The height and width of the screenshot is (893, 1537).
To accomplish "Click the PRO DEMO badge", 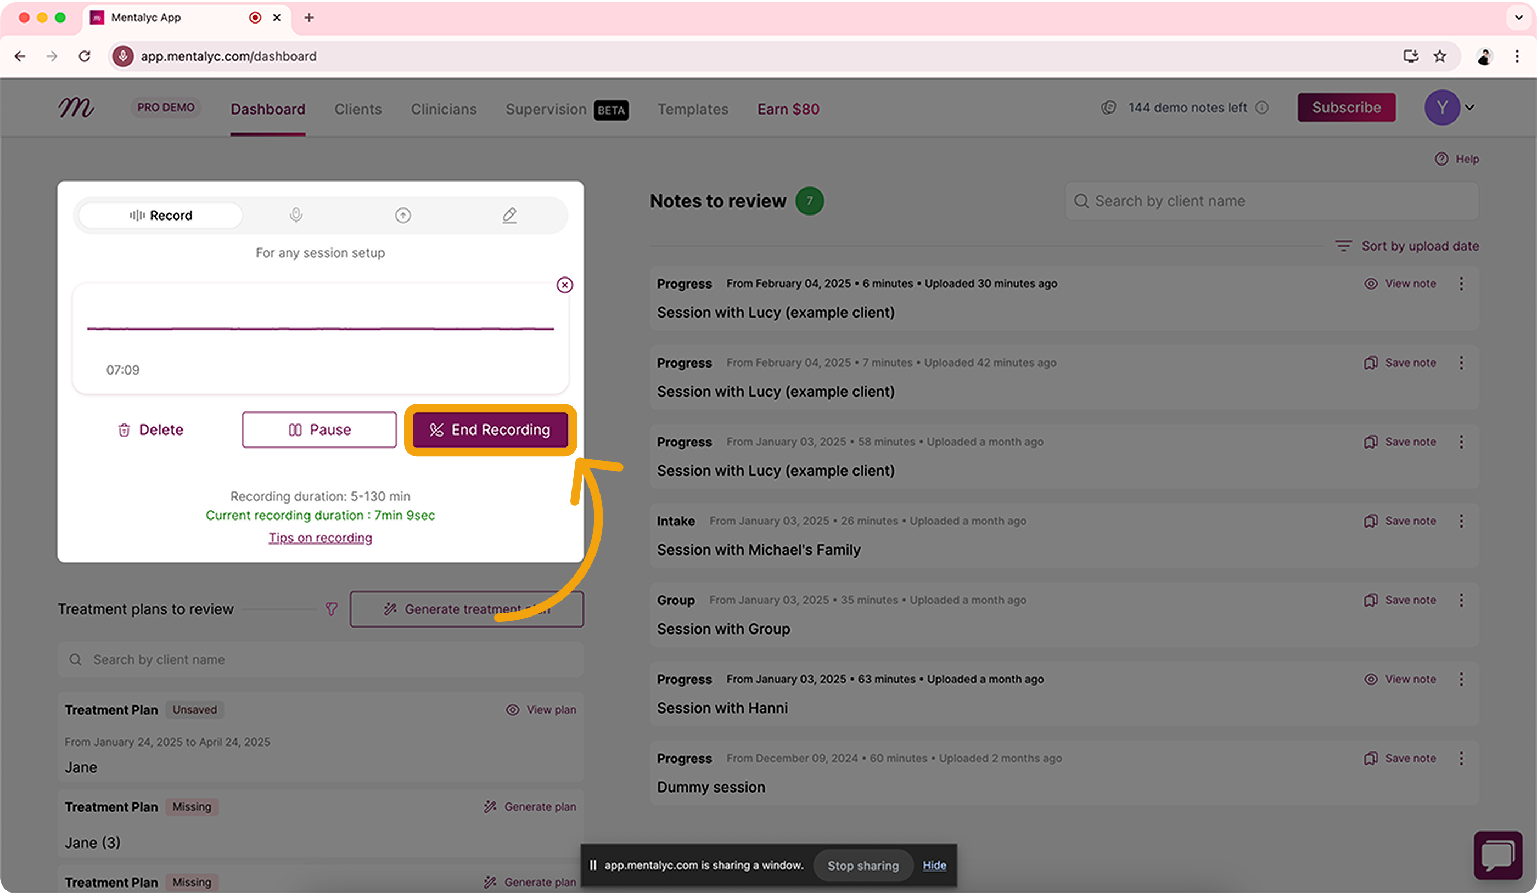I will [x=166, y=108].
